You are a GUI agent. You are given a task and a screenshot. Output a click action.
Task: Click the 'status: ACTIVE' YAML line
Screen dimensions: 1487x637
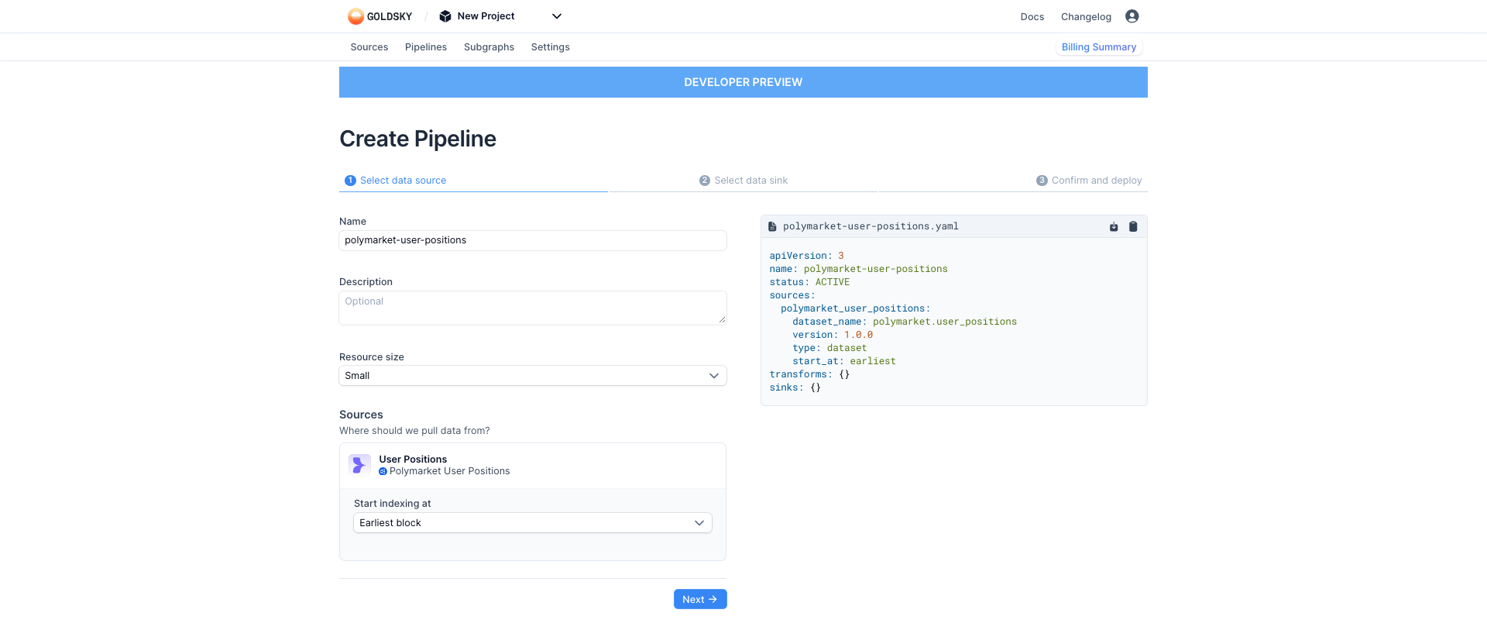click(809, 282)
